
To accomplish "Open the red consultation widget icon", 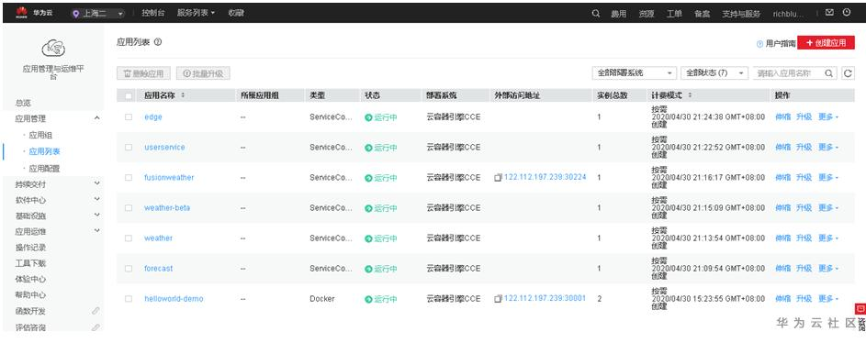I will tap(860, 308).
